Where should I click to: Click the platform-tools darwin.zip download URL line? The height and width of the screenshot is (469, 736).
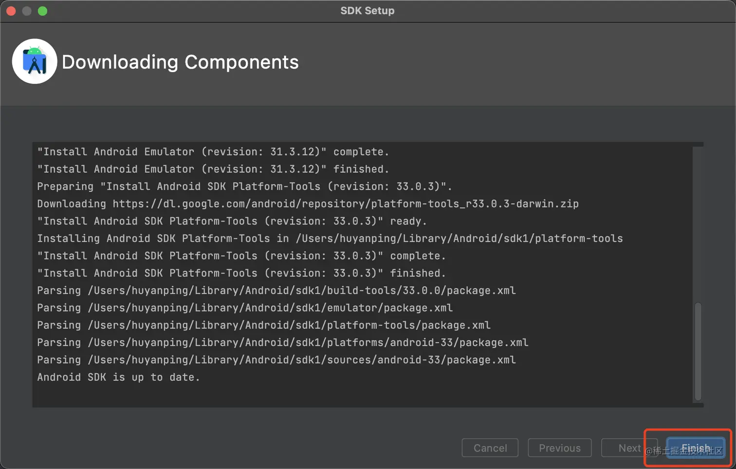coord(308,204)
